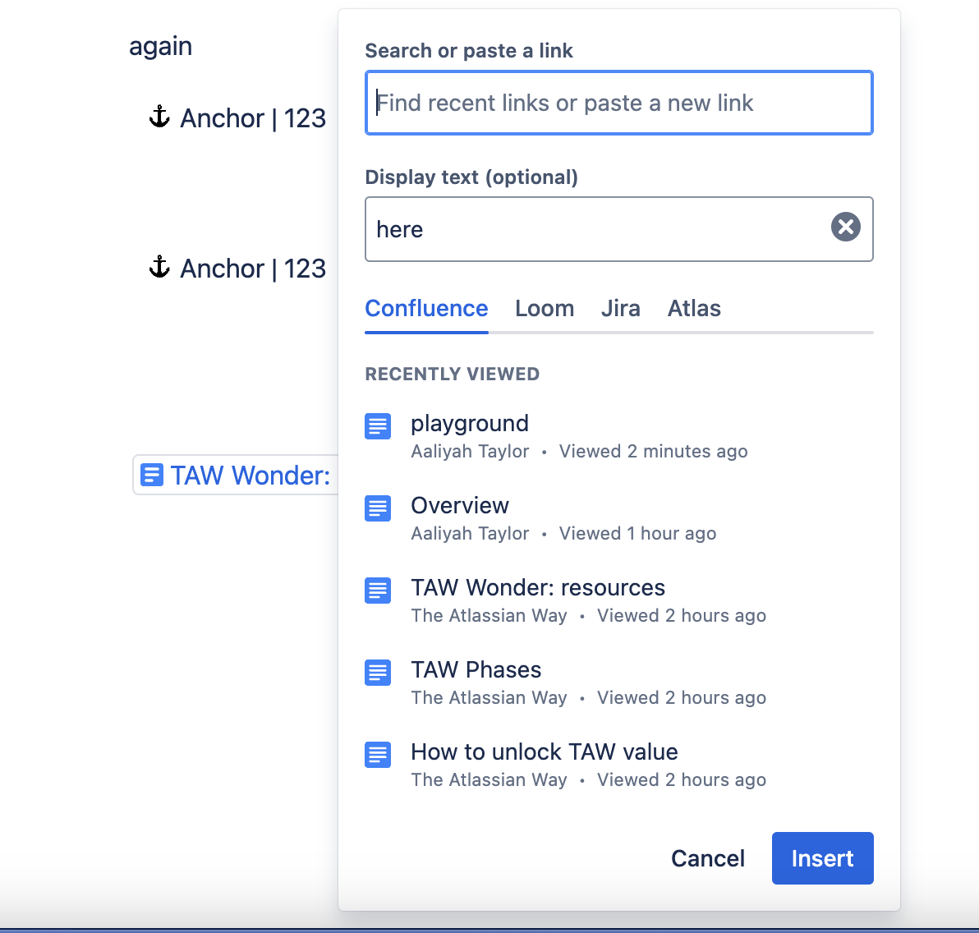Viewport: 979px width, 933px height.
Task: Click the page icon beside Overview
Action: pos(378,508)
